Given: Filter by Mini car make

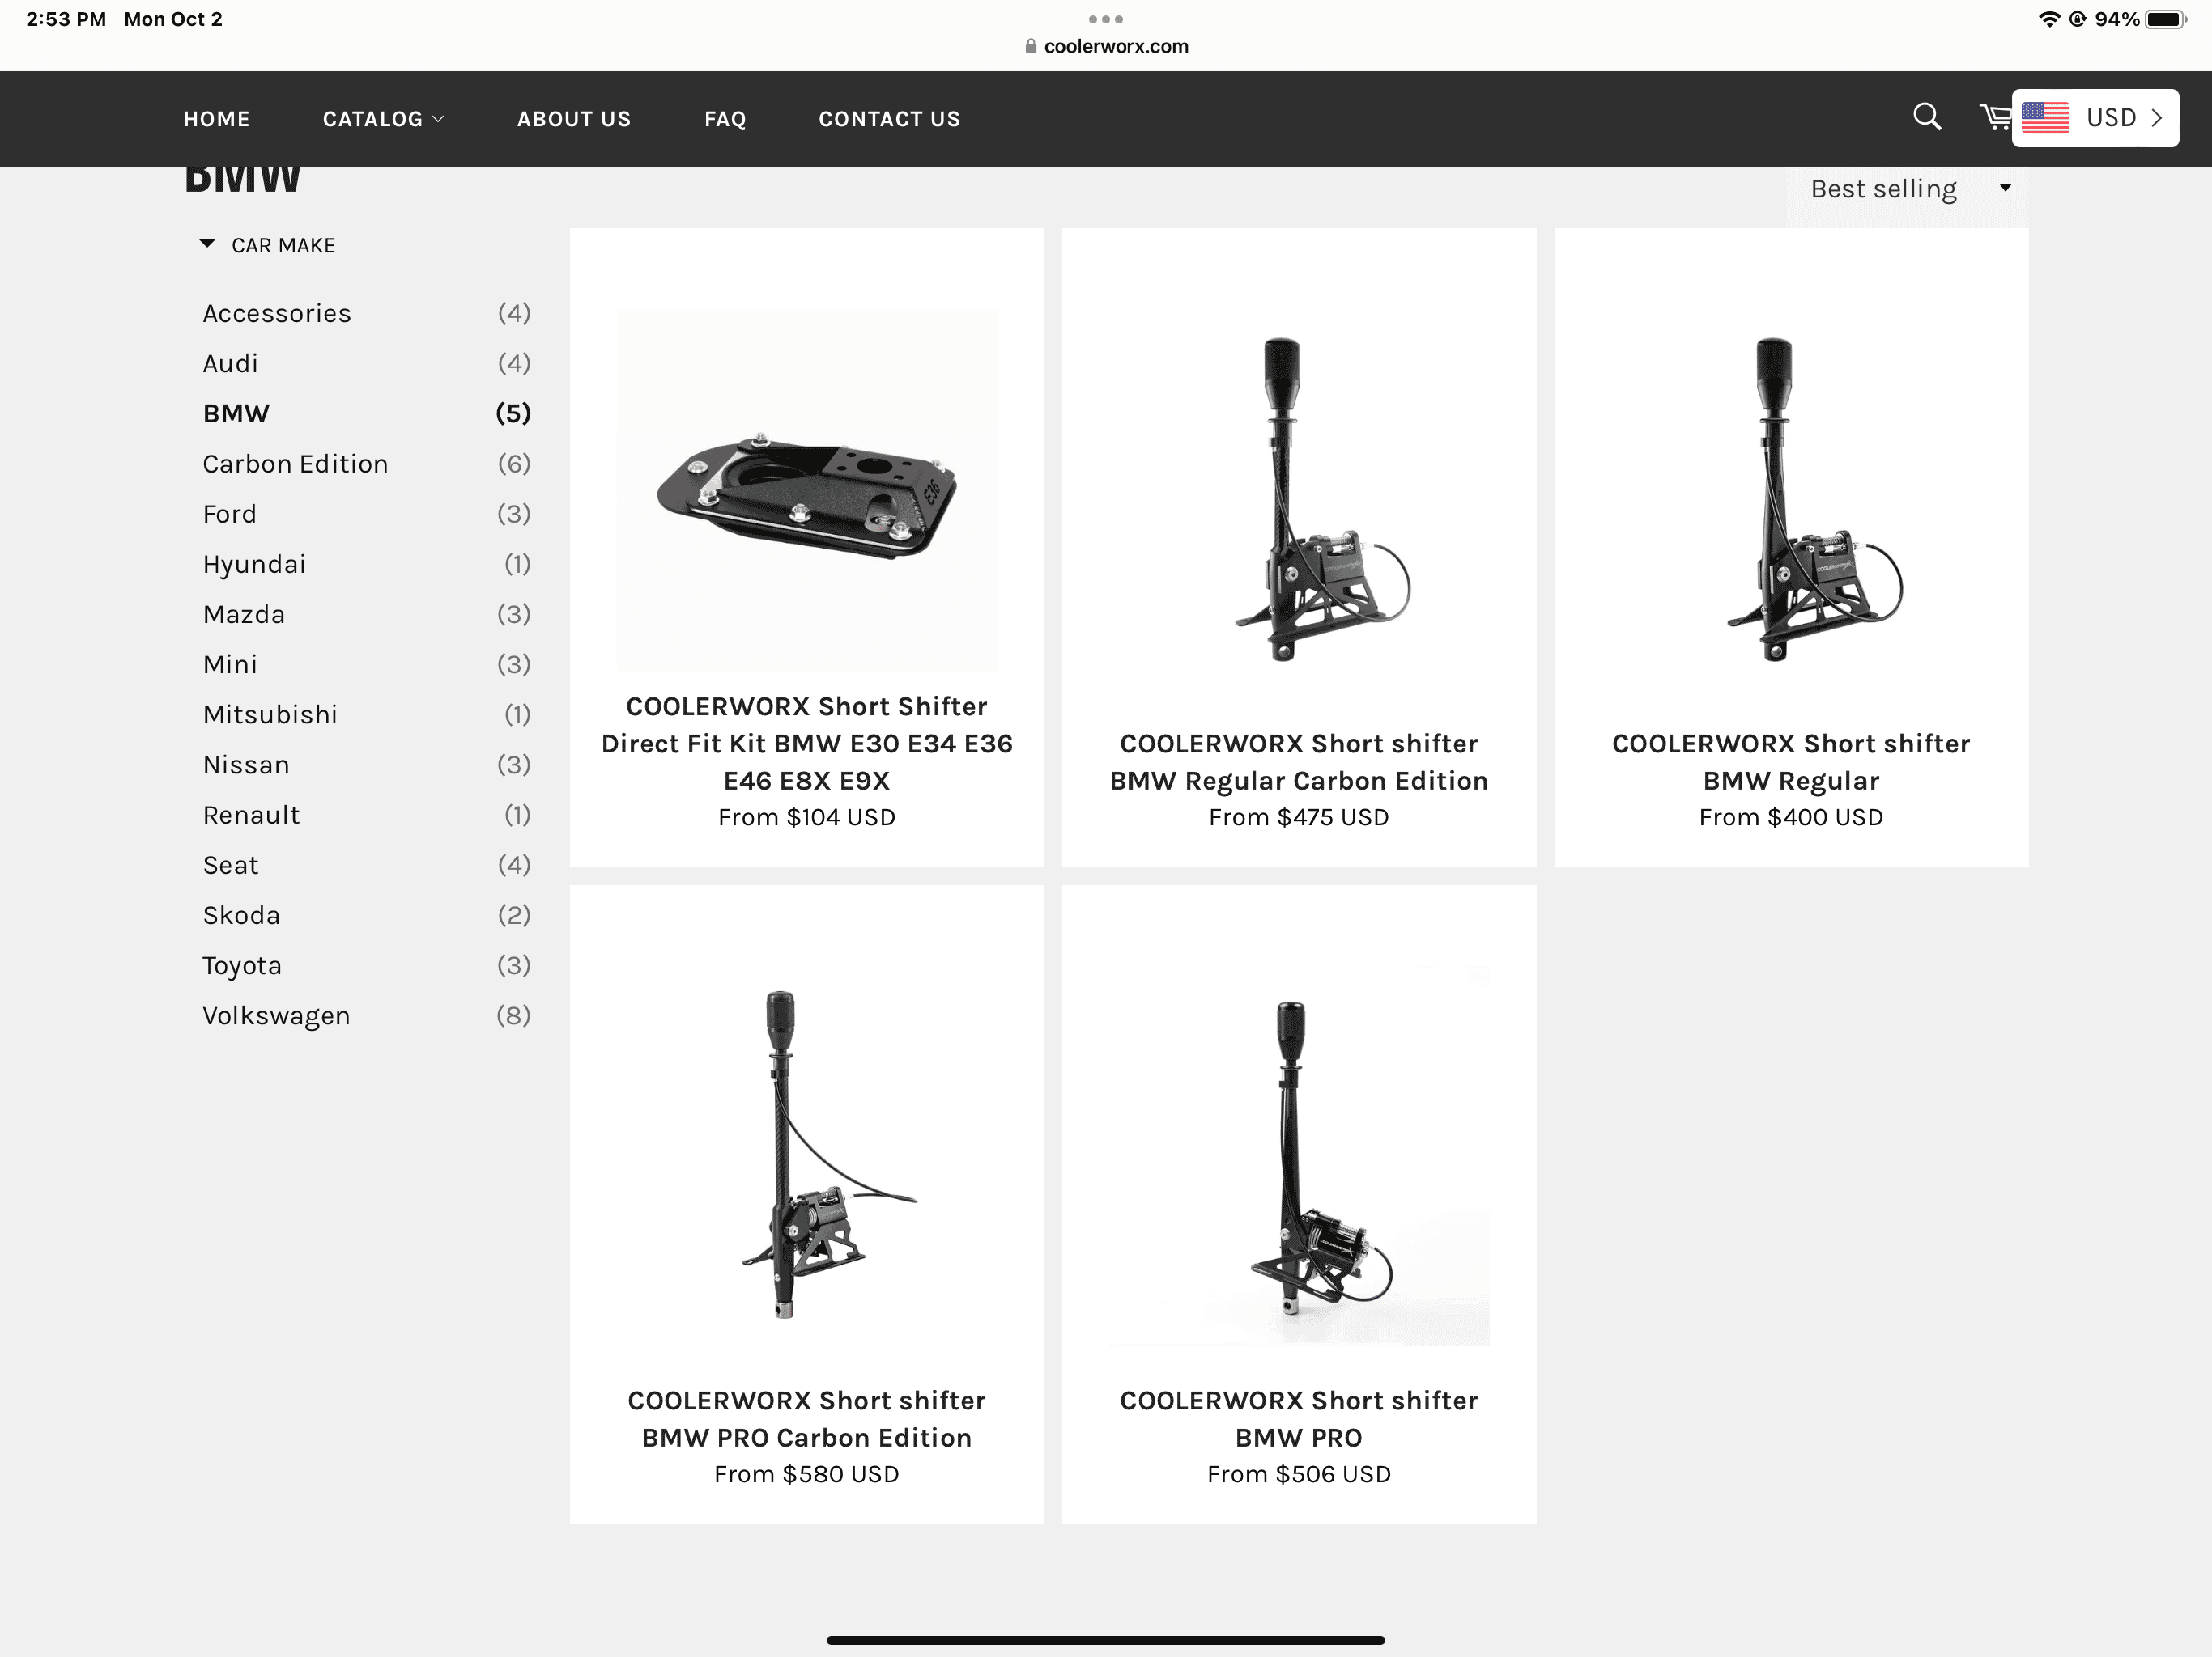Looking at the screenshot, I should tap(367, 663).
